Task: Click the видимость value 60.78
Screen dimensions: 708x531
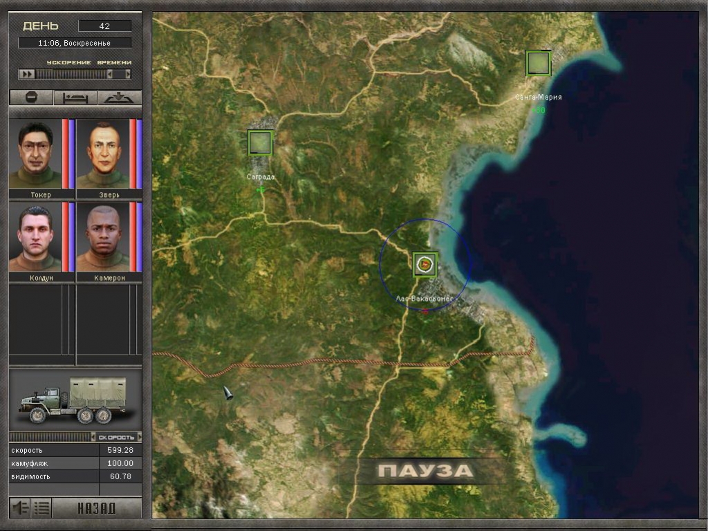Action: coord(120,476)
